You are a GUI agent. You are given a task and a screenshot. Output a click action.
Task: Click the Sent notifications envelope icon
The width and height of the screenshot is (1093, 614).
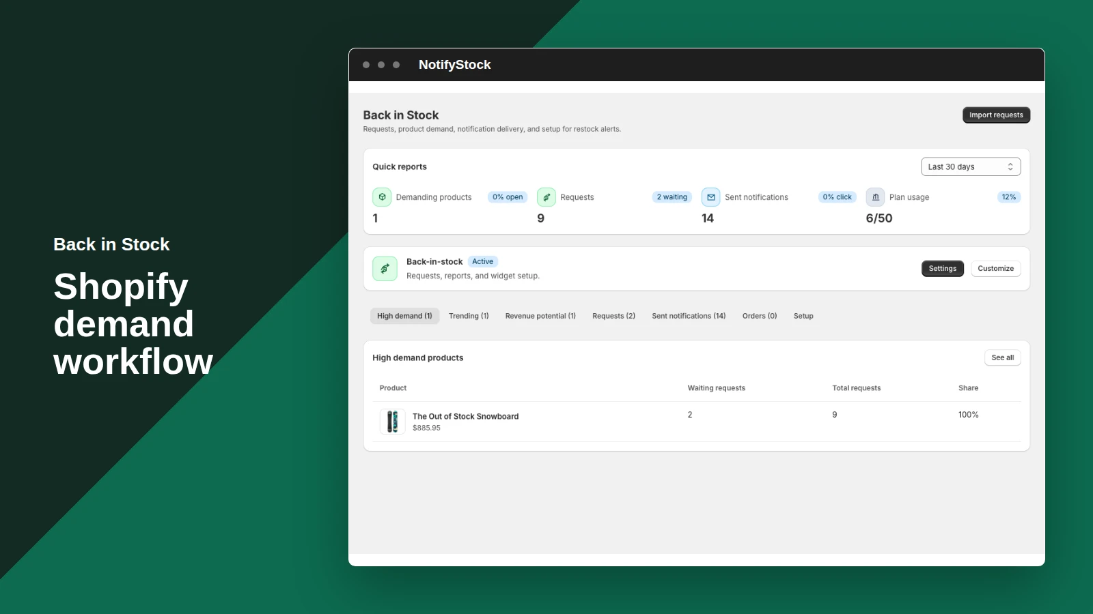point(711,197)
